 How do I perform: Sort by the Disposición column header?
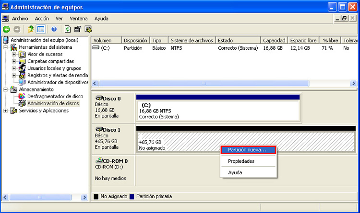click(x=135, y=40)
